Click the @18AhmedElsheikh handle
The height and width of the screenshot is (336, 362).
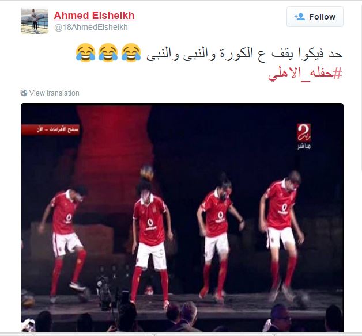pos(91,27)
